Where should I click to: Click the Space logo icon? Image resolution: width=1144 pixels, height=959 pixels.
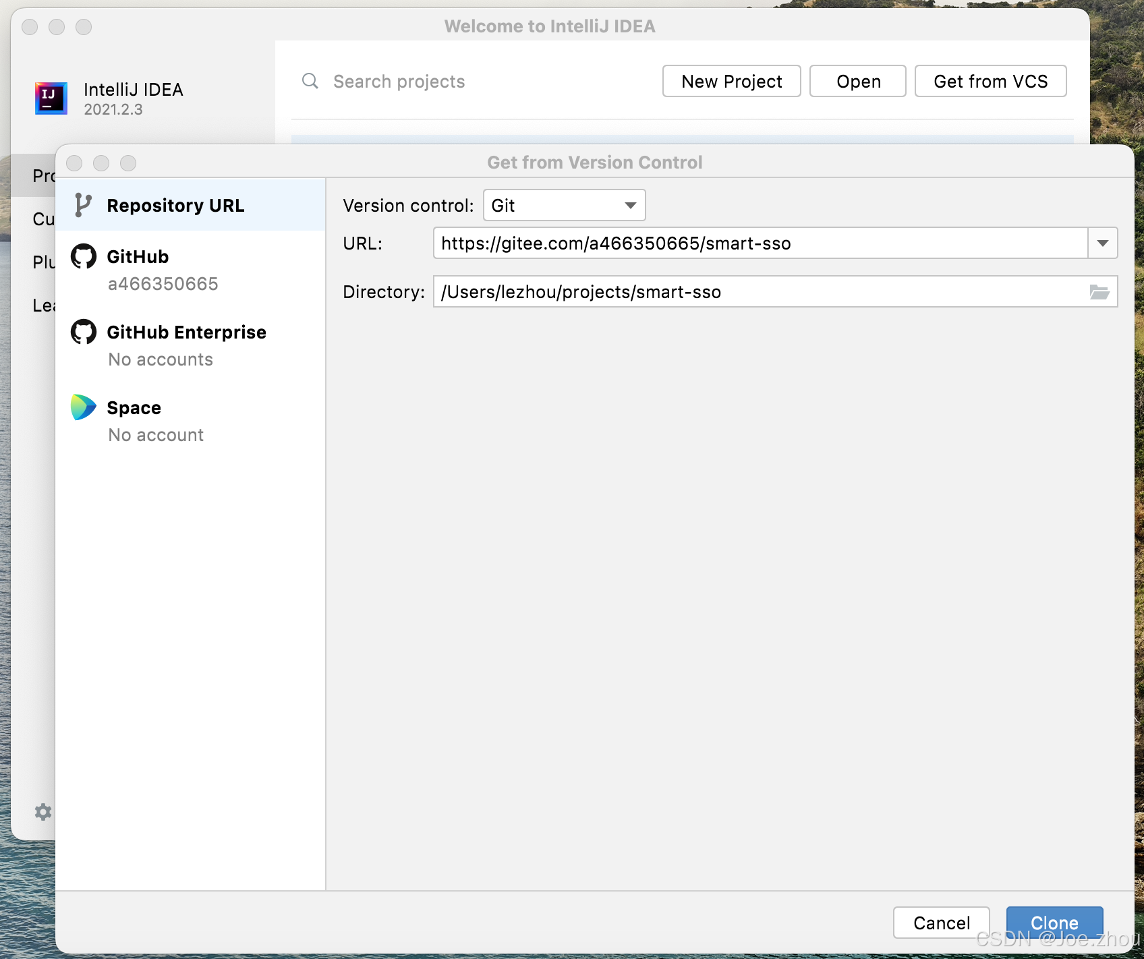pyautogui.click(x=84, y=407)
